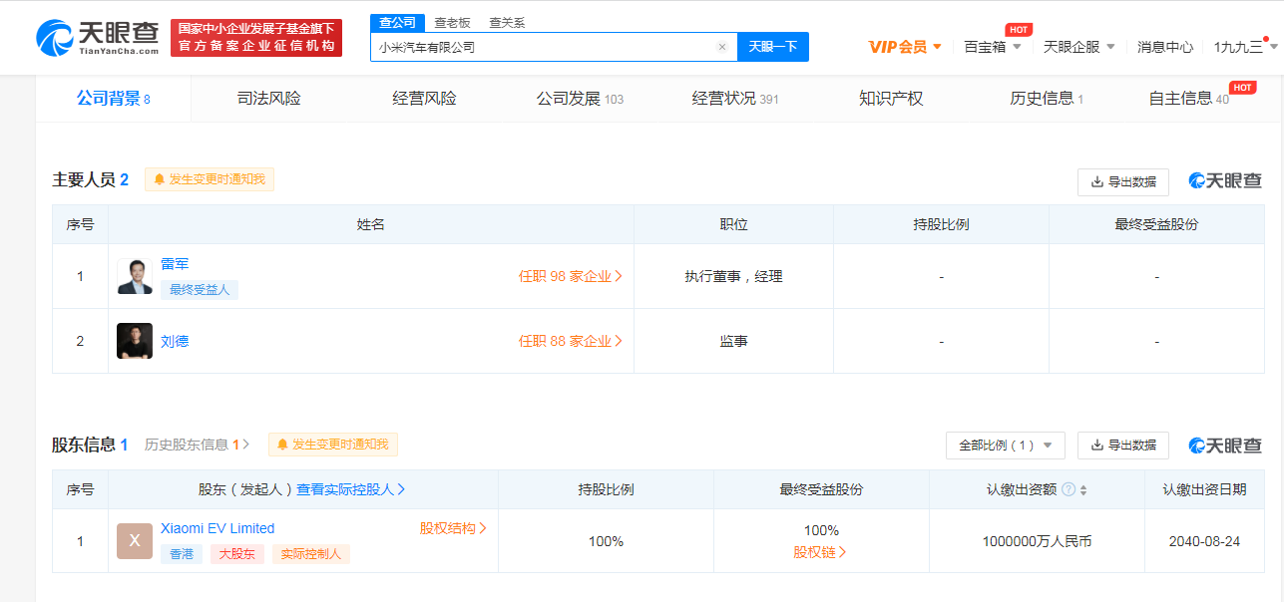Open the 全部比例 (1) dropdown
Image resolution: width=1284 pixels, height=602 pixels.
tap(1005, 446)
